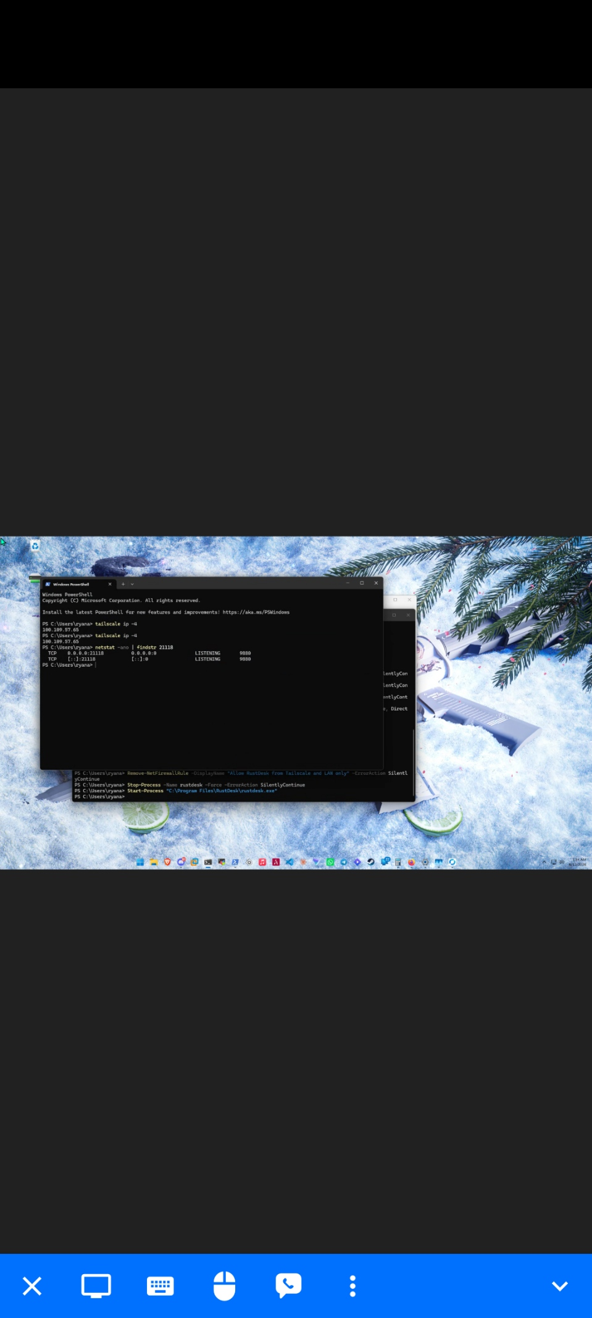592x1318 pixels.
Task: Open Steam from the taskbar
Action: (x=371, y=862)
